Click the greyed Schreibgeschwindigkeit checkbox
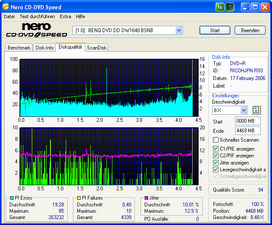This screenshot has height=225, width=272. coord(216,176)
